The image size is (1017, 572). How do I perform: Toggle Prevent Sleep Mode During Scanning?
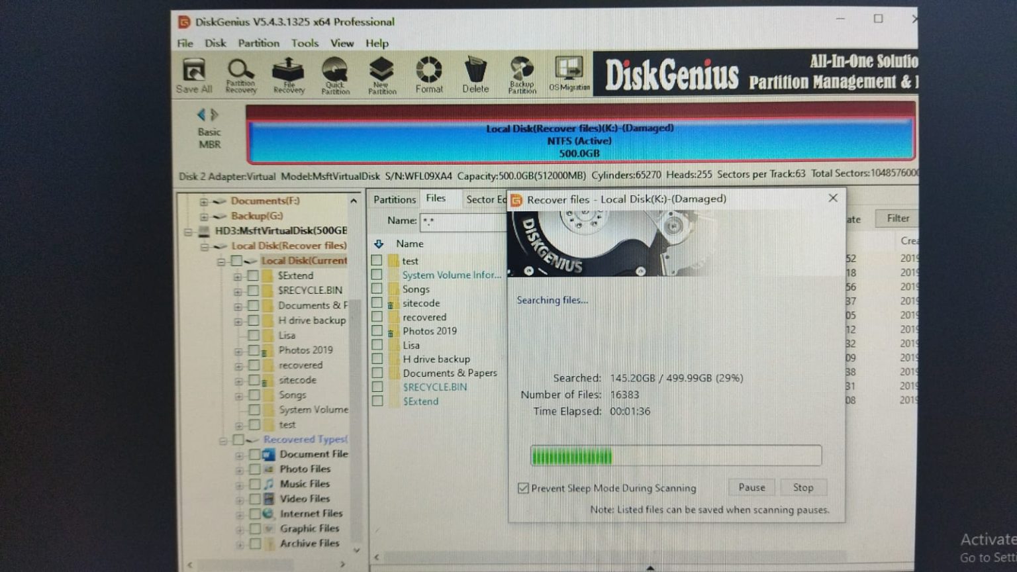(524, 487)
